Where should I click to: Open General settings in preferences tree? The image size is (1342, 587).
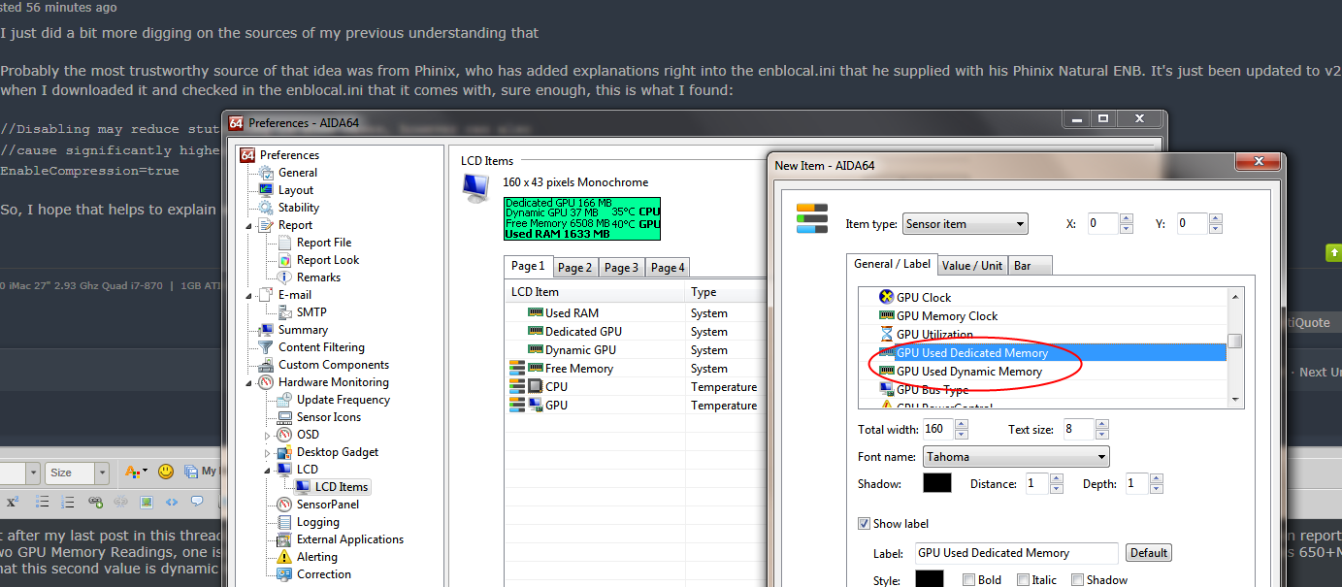click(297, 173)
